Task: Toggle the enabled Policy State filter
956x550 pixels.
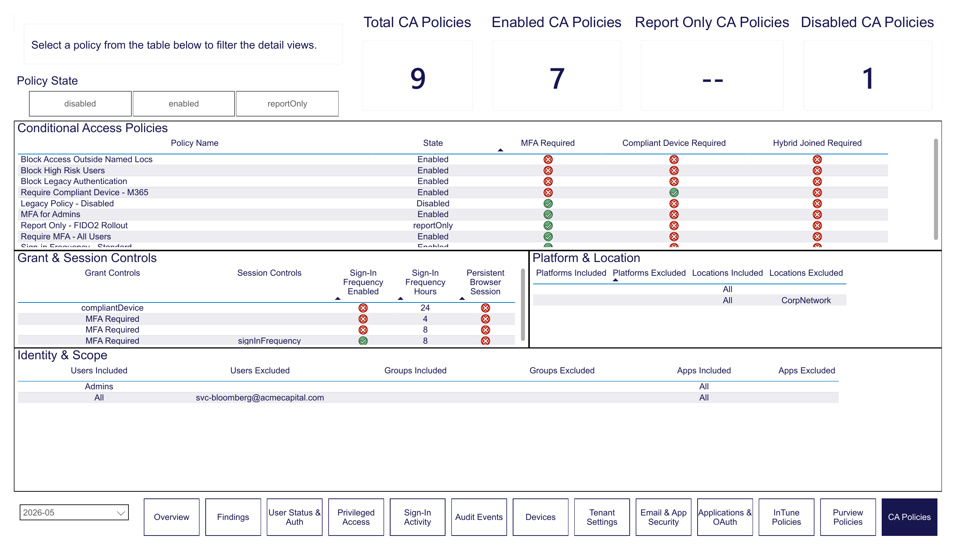Action: pyautogui.click(x=184, y=104)
